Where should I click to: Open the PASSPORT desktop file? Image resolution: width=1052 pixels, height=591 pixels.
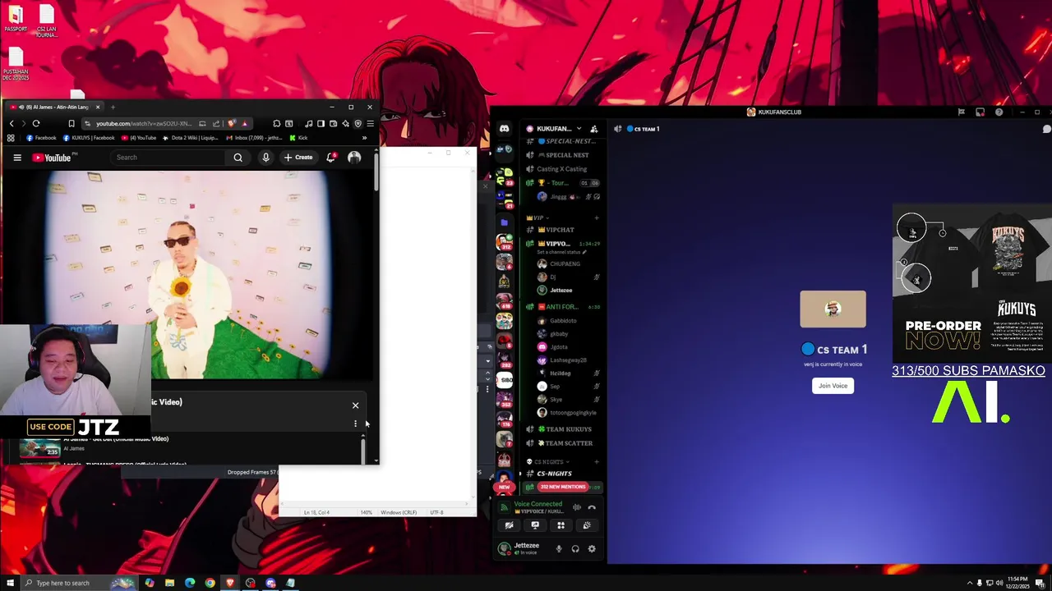point(16,19)
